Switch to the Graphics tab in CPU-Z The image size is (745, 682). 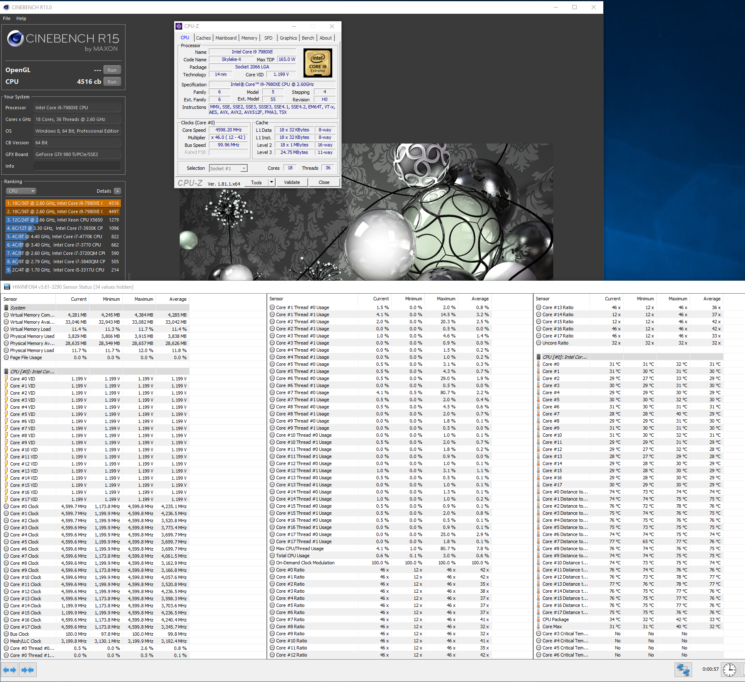pos(288,38)
